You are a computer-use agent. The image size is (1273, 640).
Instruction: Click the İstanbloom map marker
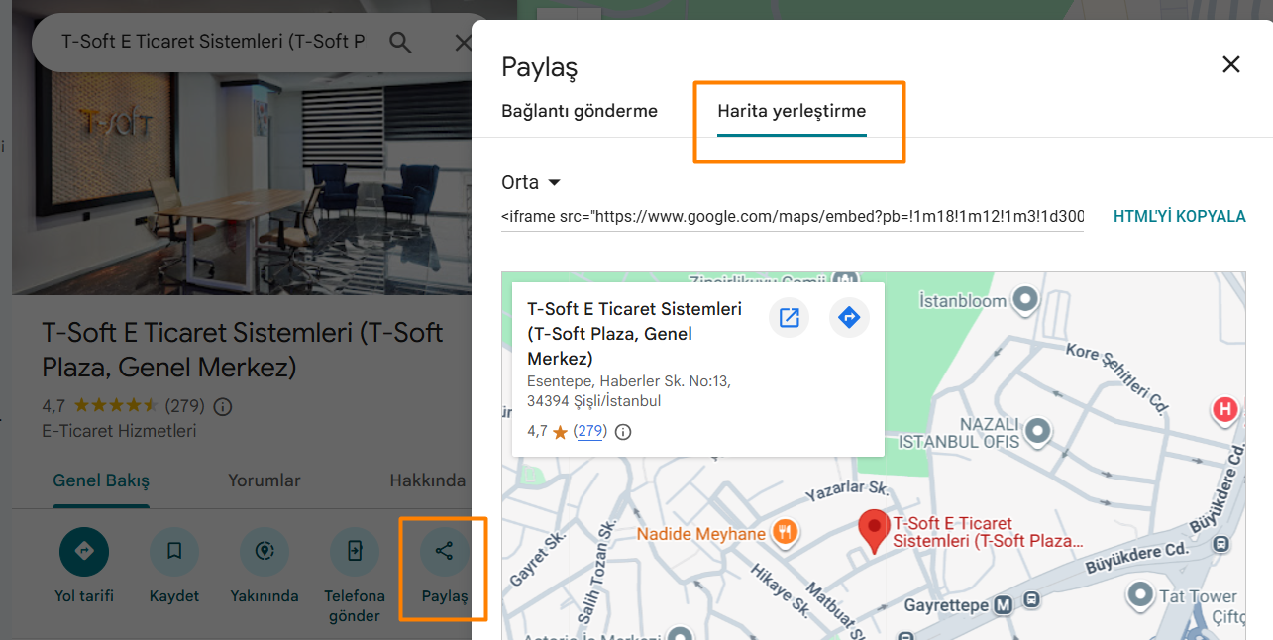(1026, 298)
